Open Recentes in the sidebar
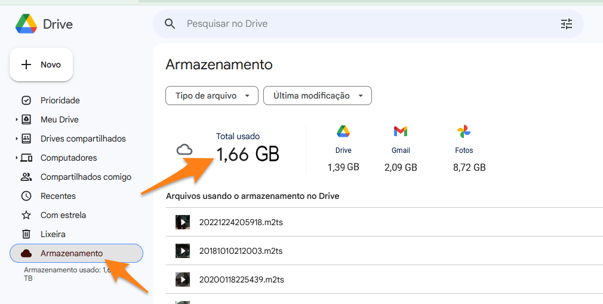This screenshot has height=304, width=603. coord(58,196)
